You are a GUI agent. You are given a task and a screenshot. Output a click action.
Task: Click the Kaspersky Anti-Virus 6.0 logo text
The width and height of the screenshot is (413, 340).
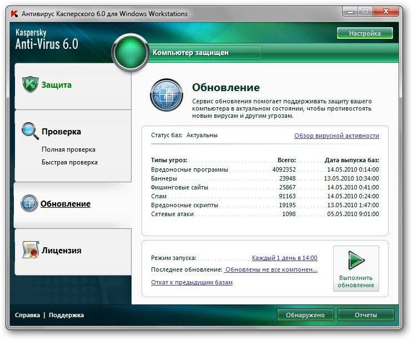click(47, 39)
